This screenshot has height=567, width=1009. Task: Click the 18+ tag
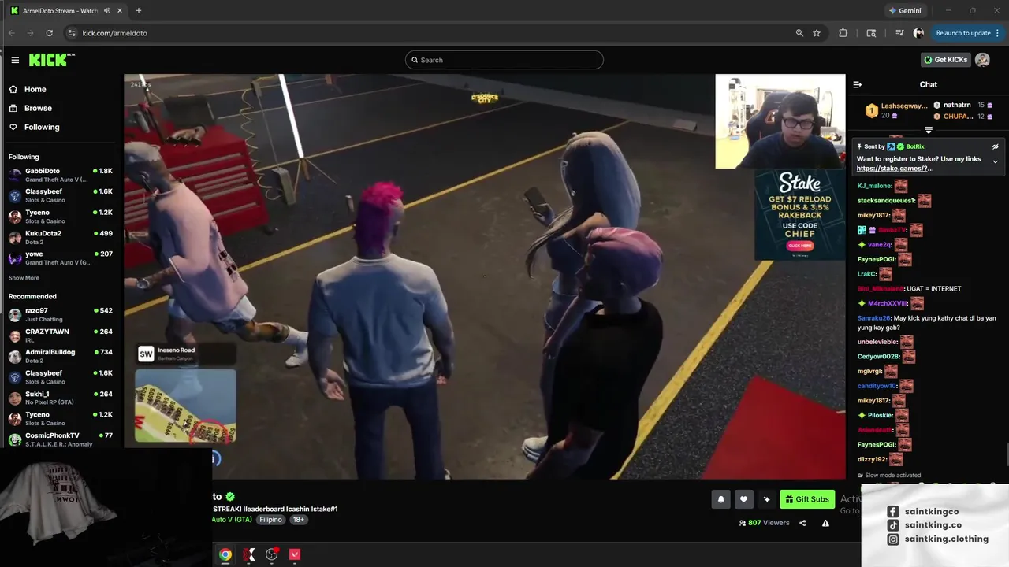(x=298, y=520)
